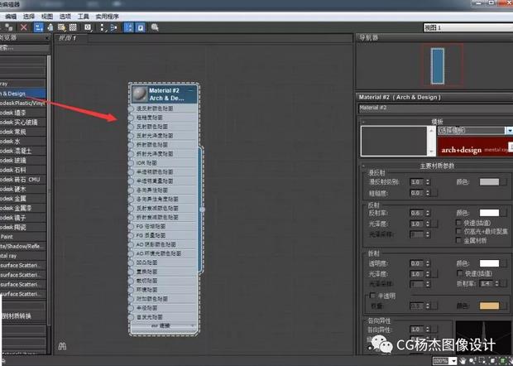Screen dimensions: 513x366
Task: Open the 100% zoom dropdown
Action: pos(453,361)
